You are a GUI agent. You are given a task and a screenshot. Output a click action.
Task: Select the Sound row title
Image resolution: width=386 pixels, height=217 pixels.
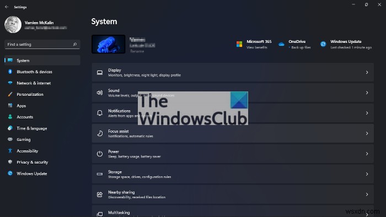tap(114, 90)
